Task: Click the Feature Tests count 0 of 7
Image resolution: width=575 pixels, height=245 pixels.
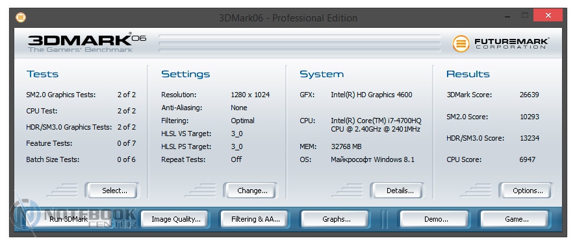Action: [127, 143]
